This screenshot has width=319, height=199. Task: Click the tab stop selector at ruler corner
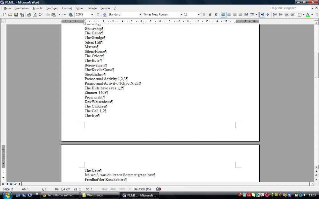(3, 21)
